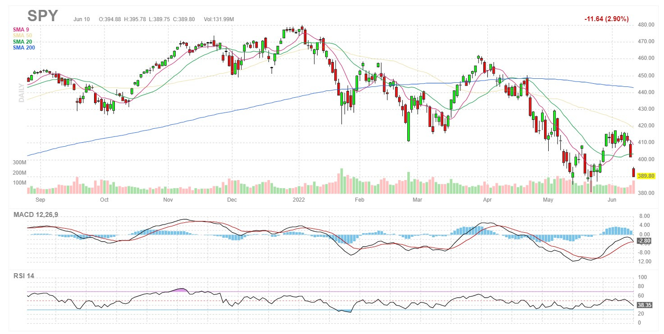Image resolution: width=664 pixels, height=334 pixels.
Task: Click the Jun 10 date label
Action: 82,19
